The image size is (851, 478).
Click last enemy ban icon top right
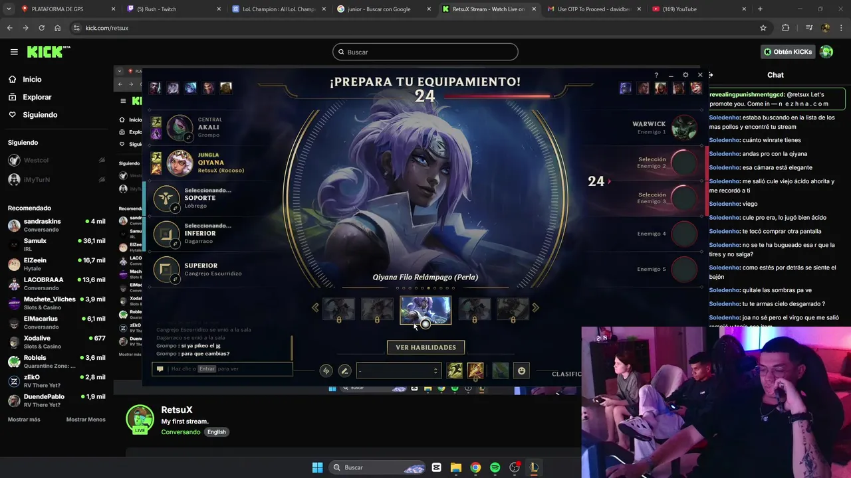(696, 88)
